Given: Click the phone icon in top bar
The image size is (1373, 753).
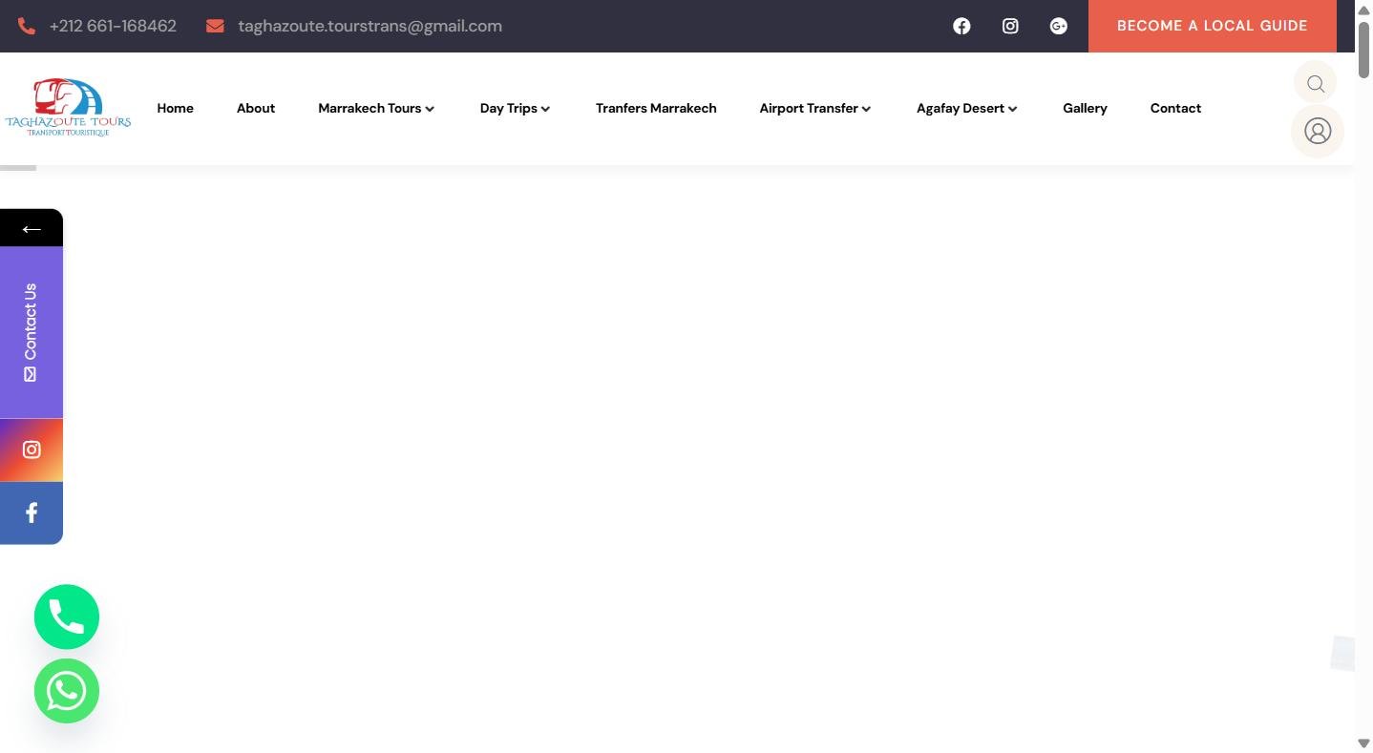Looking at the screenshot, I should point(27,26).
